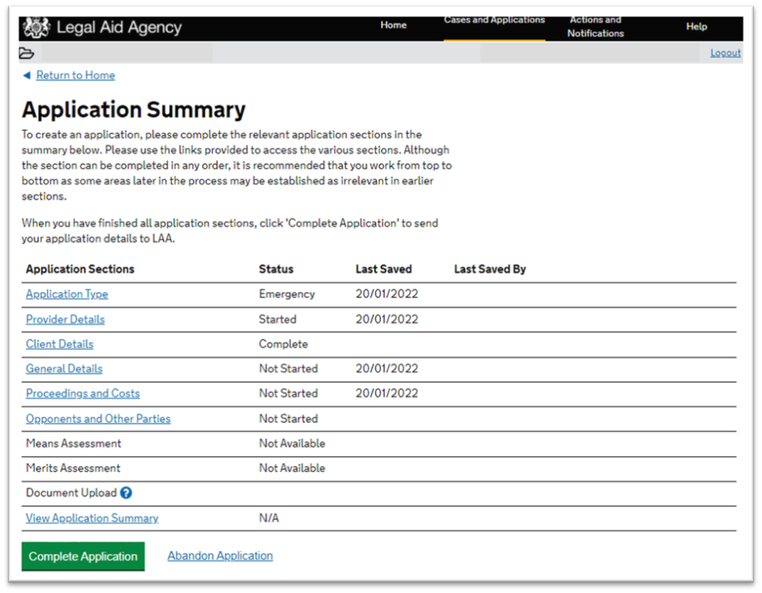
Task: Click the open folder icon
Action: tap(27, 53)
